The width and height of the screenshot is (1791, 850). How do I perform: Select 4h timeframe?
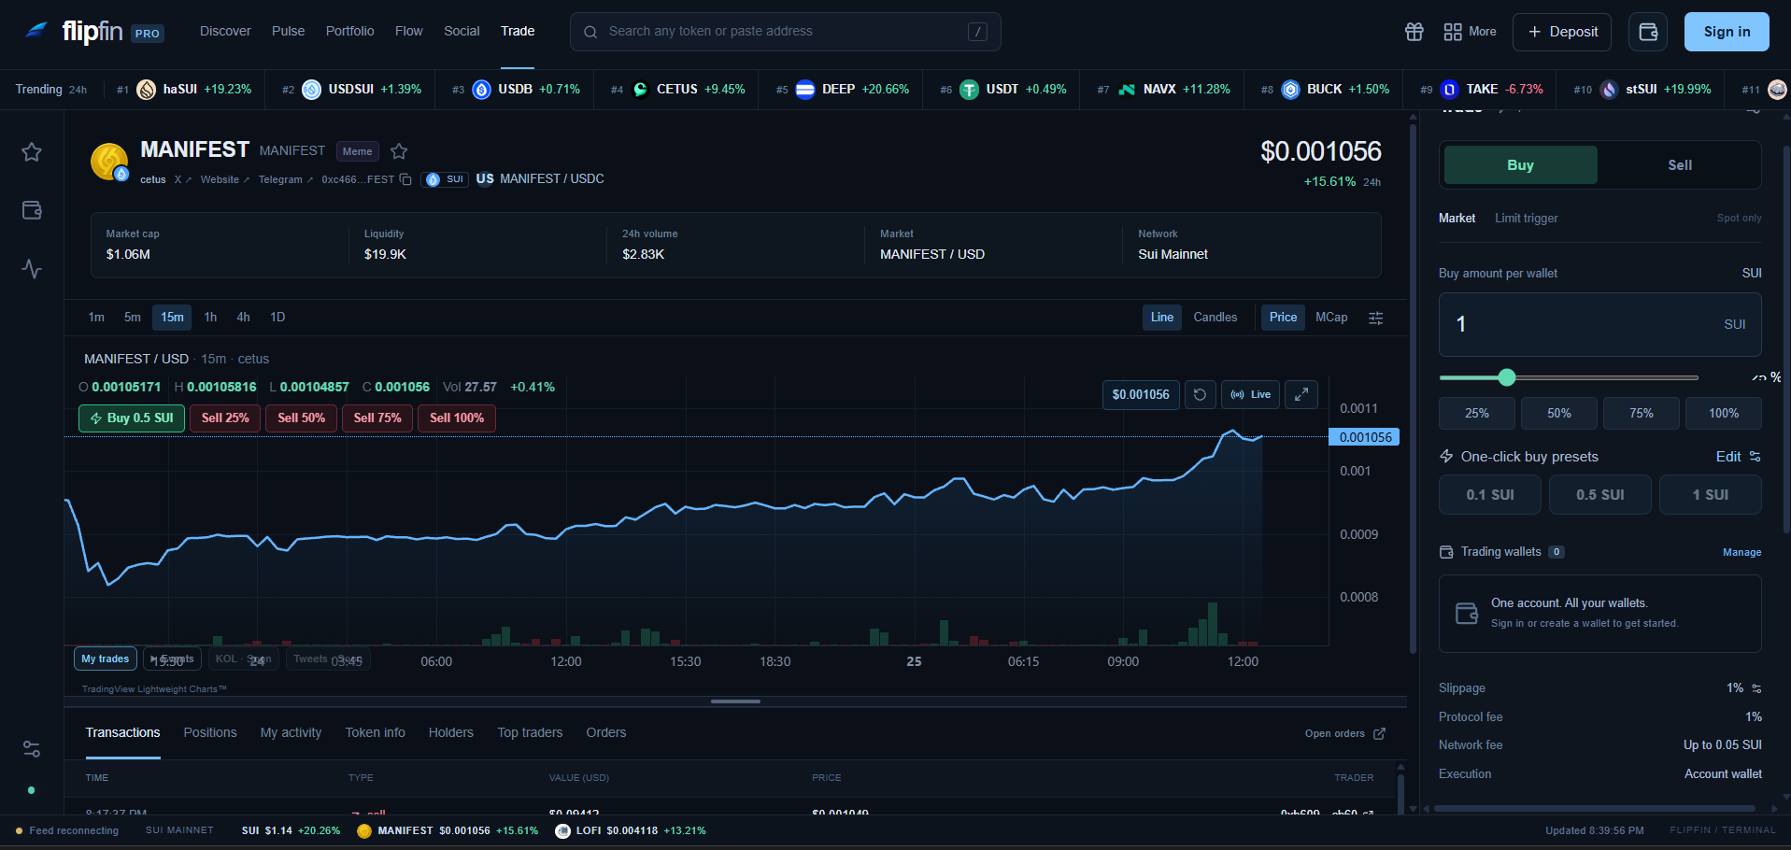[243, 318]
